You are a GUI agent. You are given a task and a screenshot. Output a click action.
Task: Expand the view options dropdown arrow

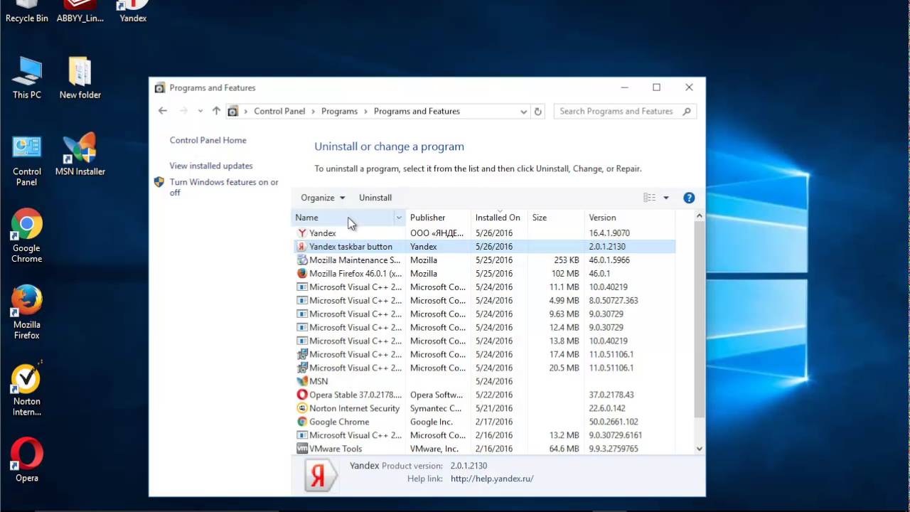click(666, 198)
